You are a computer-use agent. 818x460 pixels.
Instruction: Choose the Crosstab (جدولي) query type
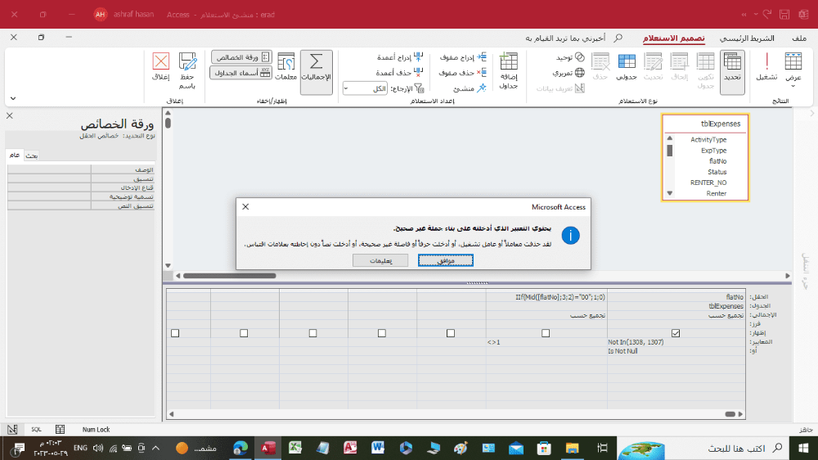627,66
